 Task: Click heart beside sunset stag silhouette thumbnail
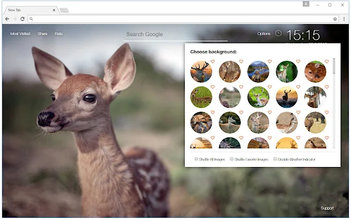coord(298,87)
